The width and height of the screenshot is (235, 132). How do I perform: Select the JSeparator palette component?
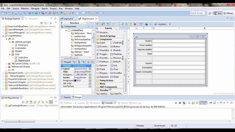coord(103,77)
